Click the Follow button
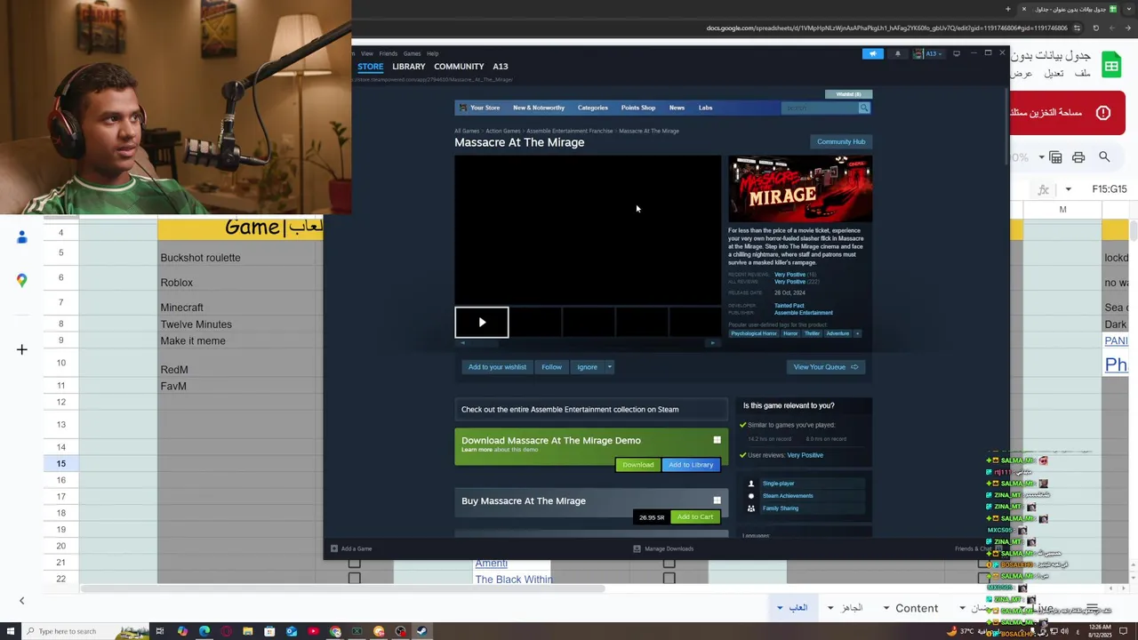 [551, 367]
